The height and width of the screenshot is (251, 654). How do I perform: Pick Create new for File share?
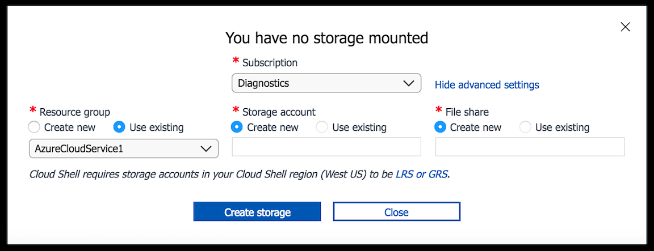[x=441, y=127]
